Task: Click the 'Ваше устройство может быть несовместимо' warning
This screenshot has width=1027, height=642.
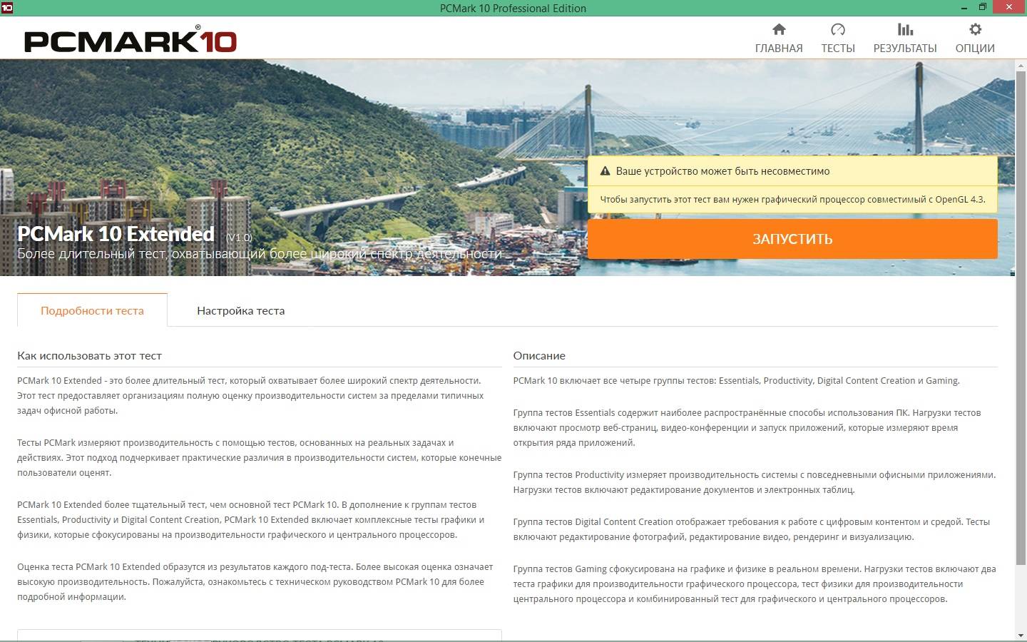Action: point(722,171)
